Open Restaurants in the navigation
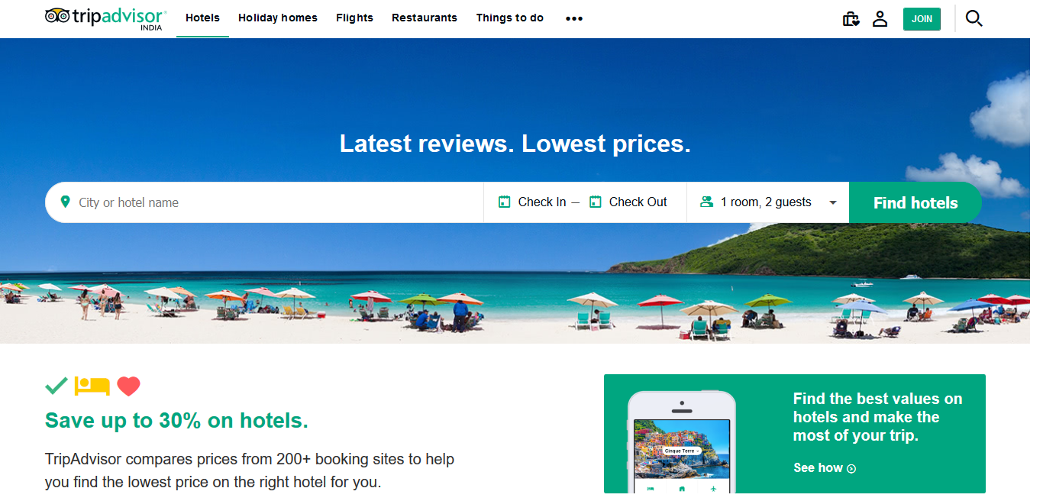The image size is (1043, 501). click(425, 18)
